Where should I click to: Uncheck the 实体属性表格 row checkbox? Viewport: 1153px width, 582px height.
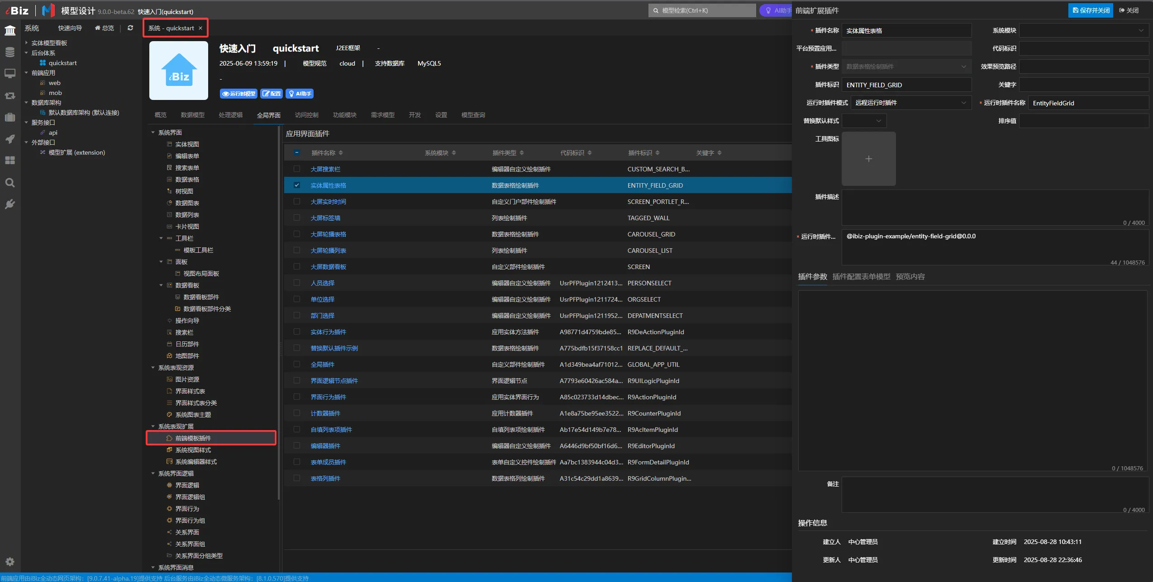pos(297,185)
